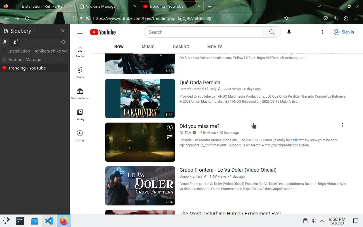The height and width of the screenshot is (227, 363).
Task: Open the La Ratonera video thumbnail
Action: (x=140, y=98)
